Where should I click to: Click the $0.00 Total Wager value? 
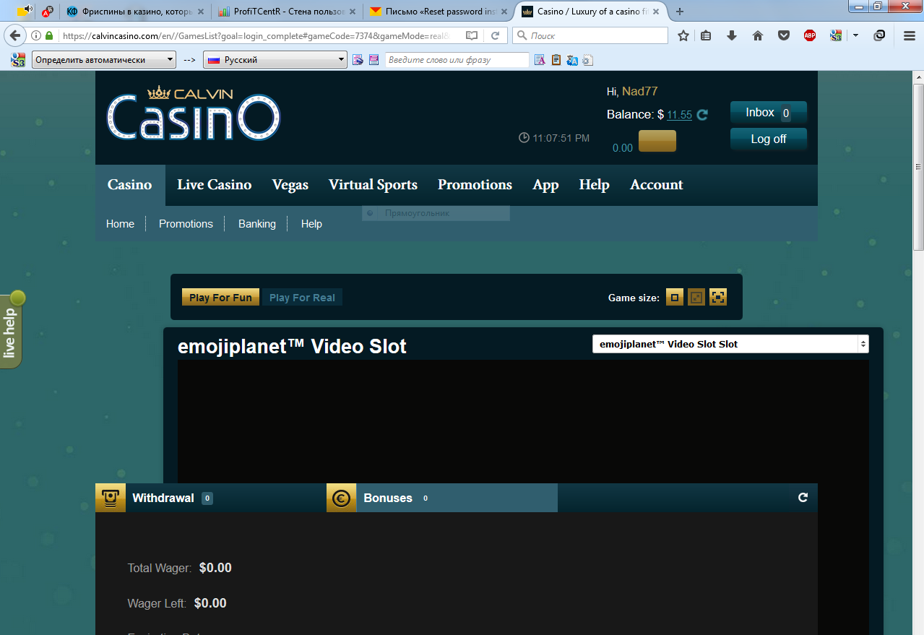coord(215,568)
